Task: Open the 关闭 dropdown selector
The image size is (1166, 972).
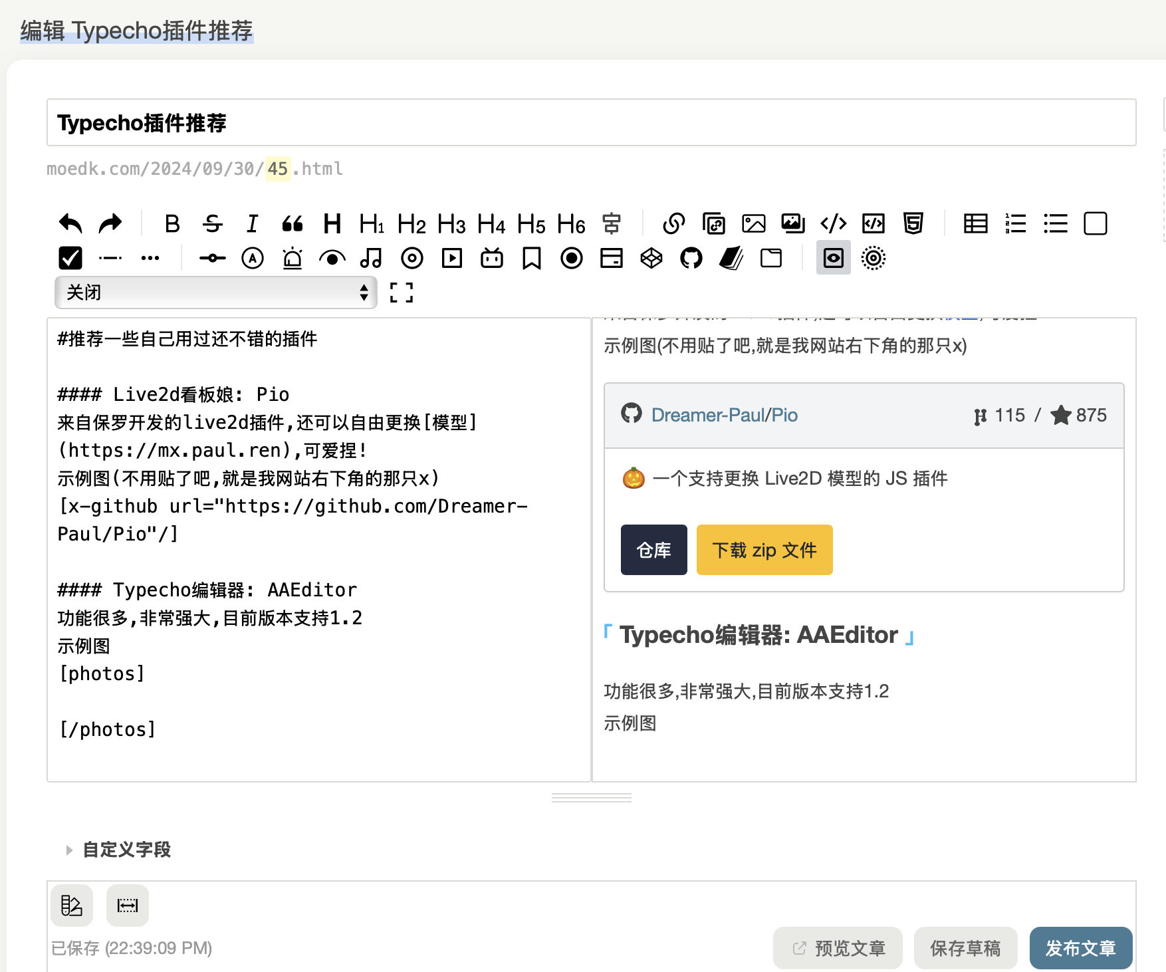Action: click(x=216, y=293)
